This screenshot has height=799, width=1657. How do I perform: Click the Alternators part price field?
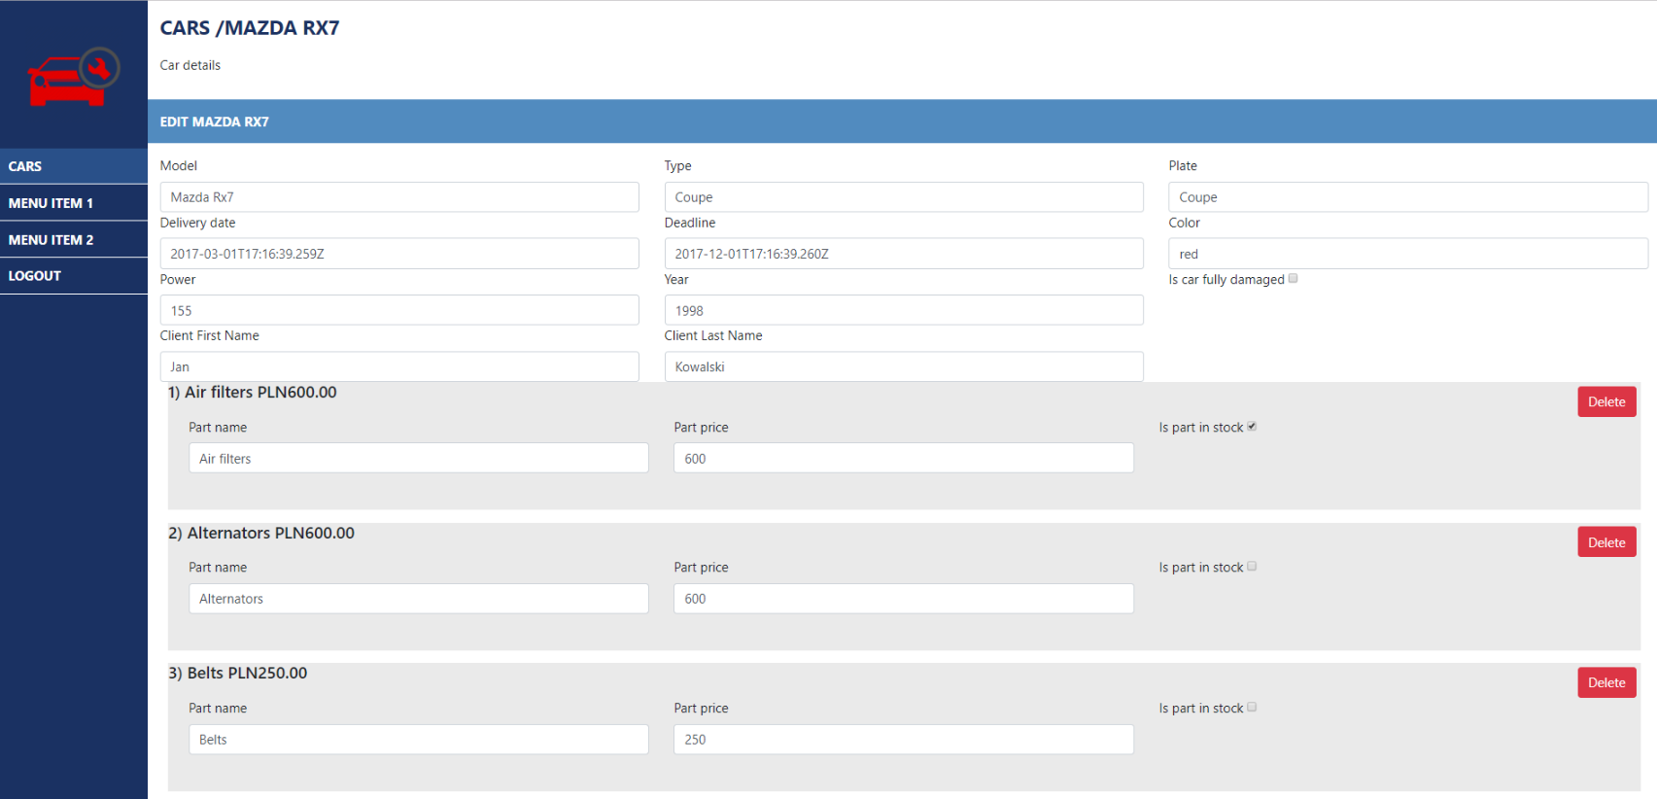pyautogui.click(x=904, y=599)
